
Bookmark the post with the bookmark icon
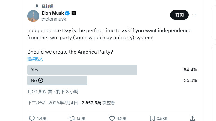tap(152, 118)
